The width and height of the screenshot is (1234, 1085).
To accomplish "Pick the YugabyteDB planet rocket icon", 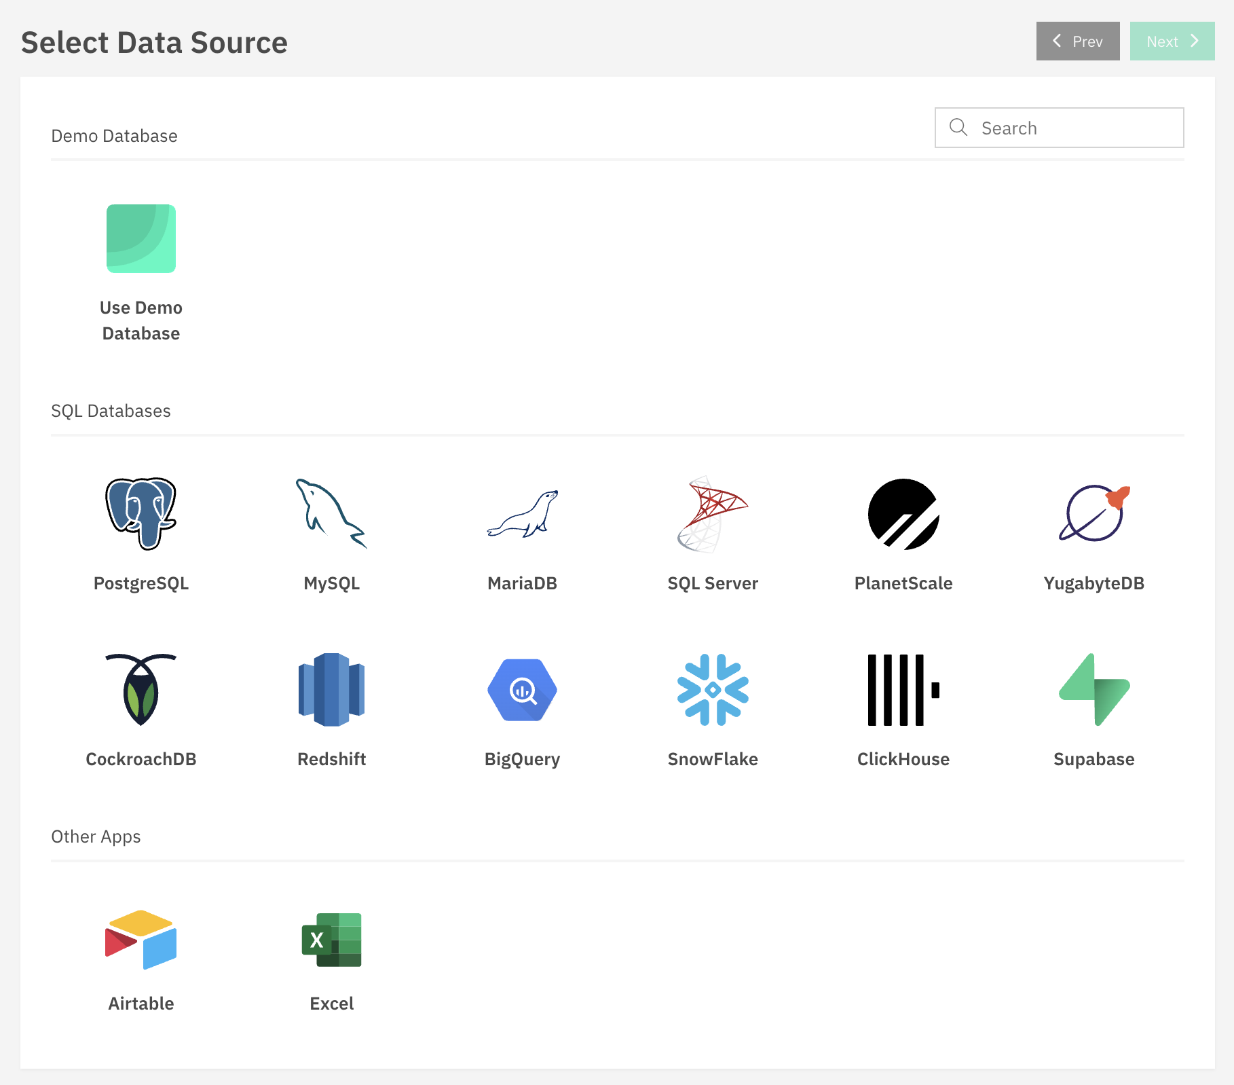I will tap(1094, 513).
